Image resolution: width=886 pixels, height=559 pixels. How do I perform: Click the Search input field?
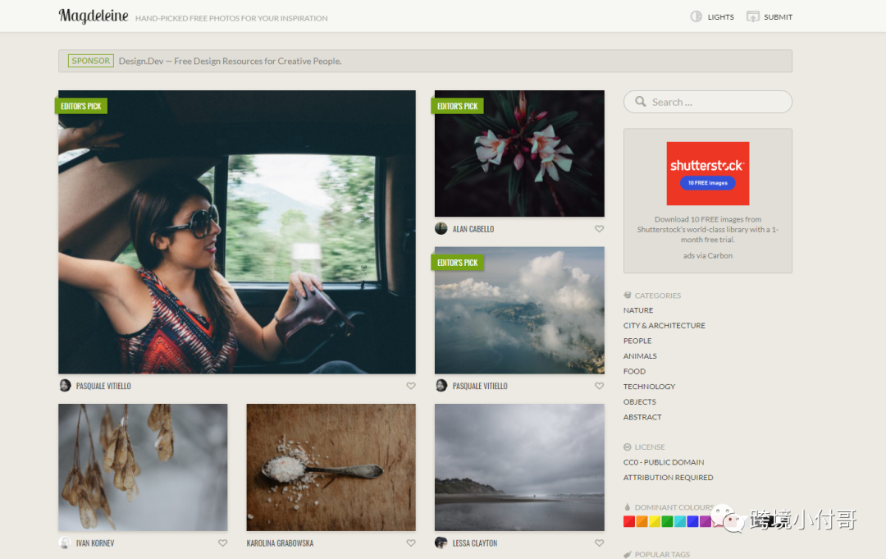707,102
